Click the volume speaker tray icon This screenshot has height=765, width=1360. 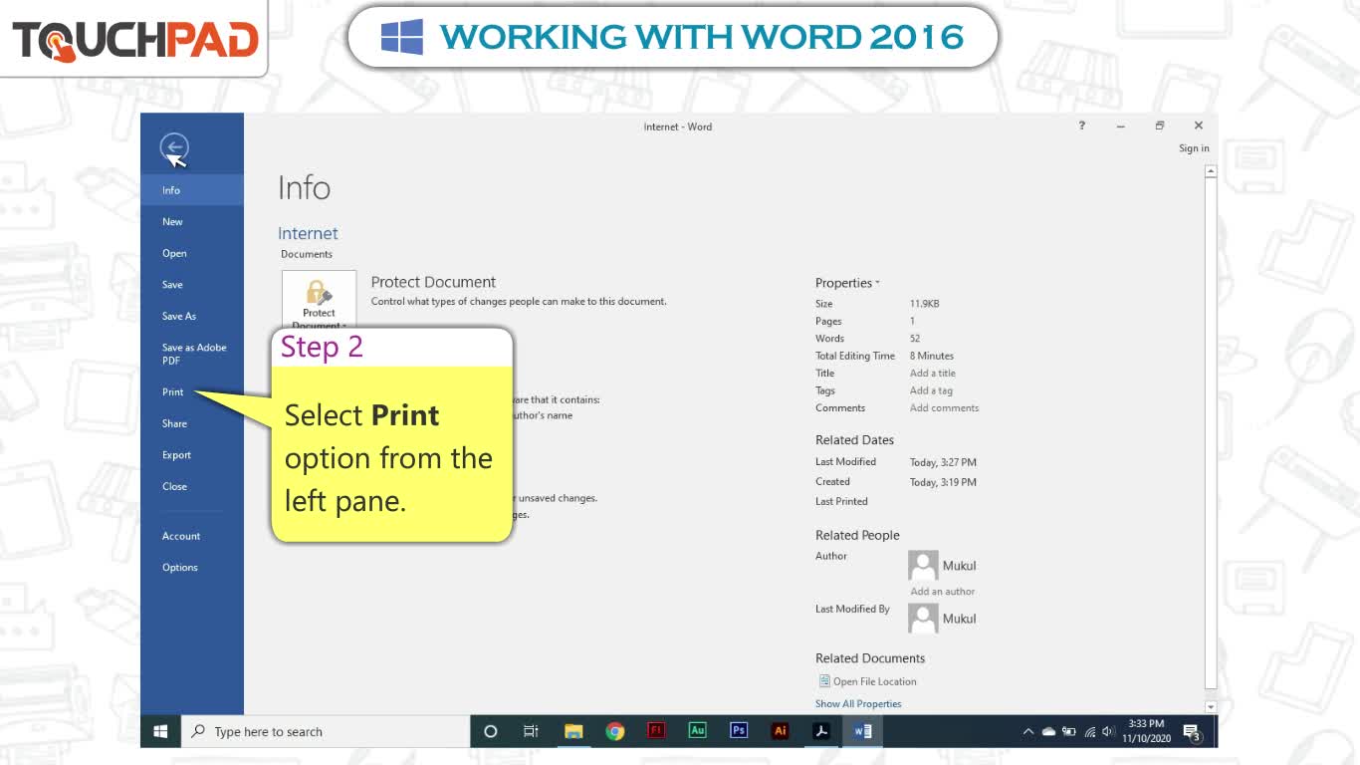(x=1108, y=732)
